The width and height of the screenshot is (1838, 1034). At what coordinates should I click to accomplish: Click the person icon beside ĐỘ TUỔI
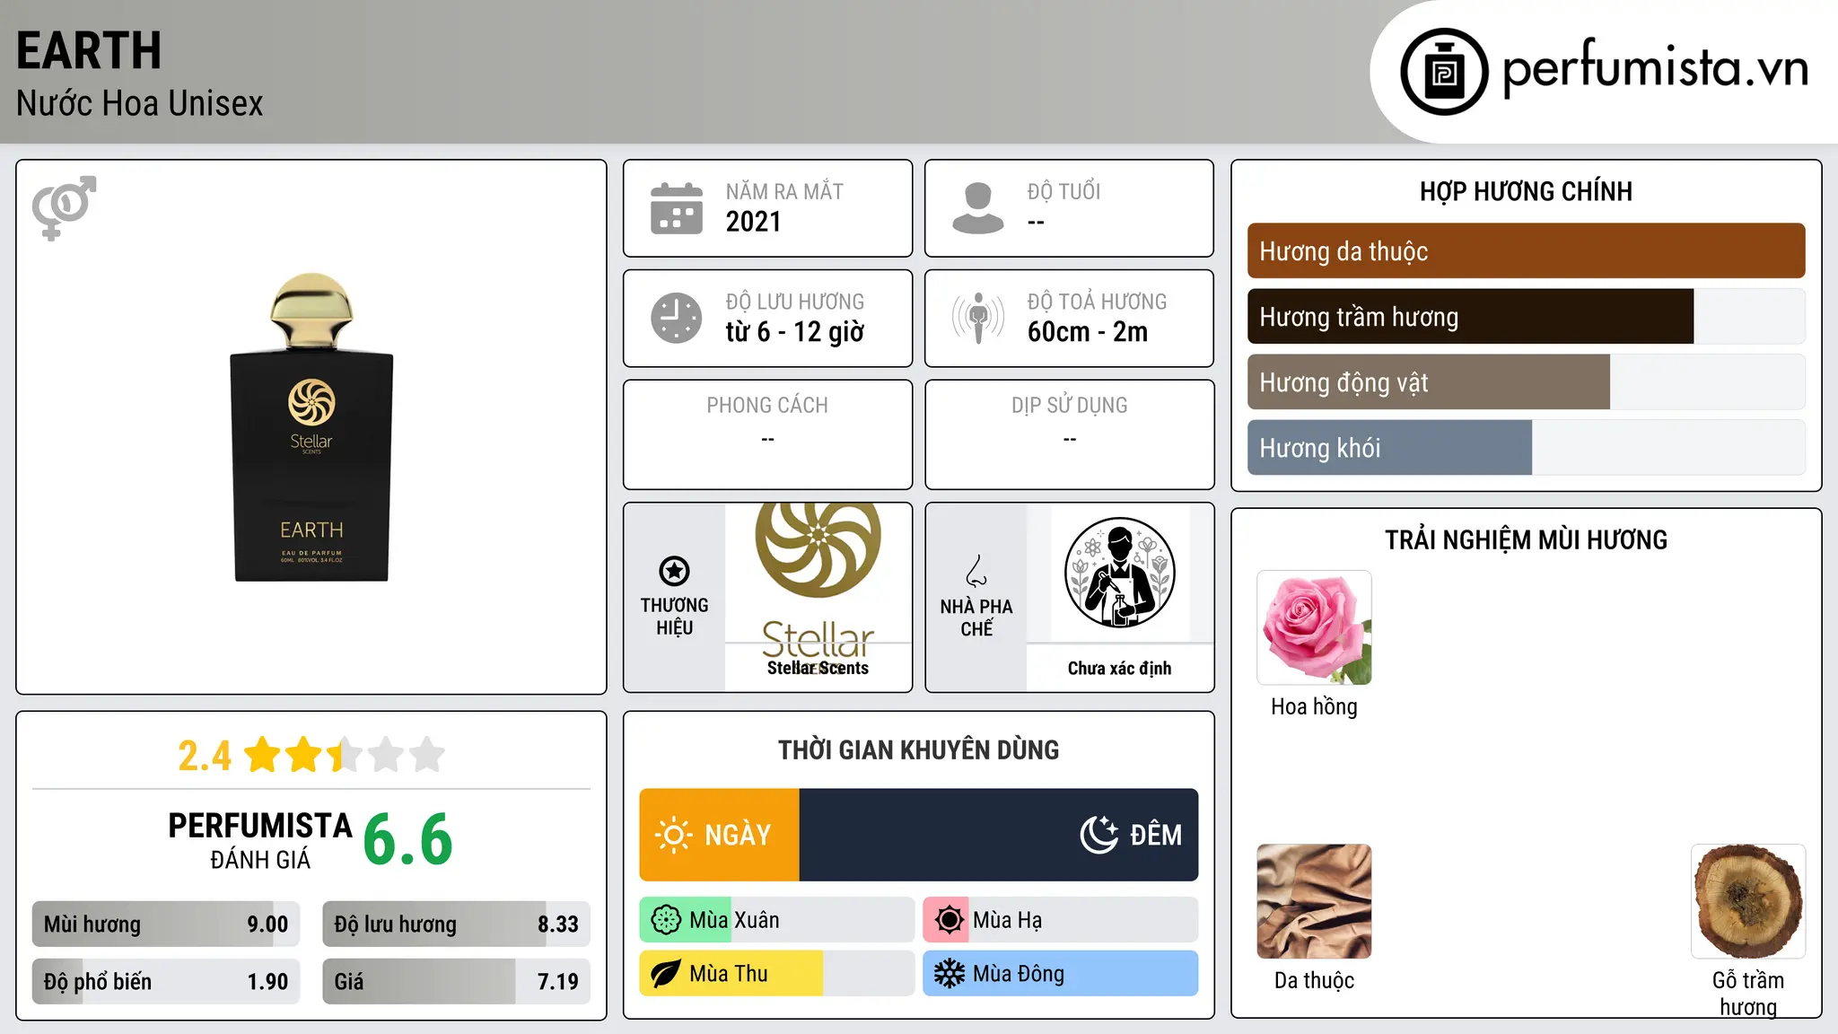pyautogui.click(x=978, y=208)
